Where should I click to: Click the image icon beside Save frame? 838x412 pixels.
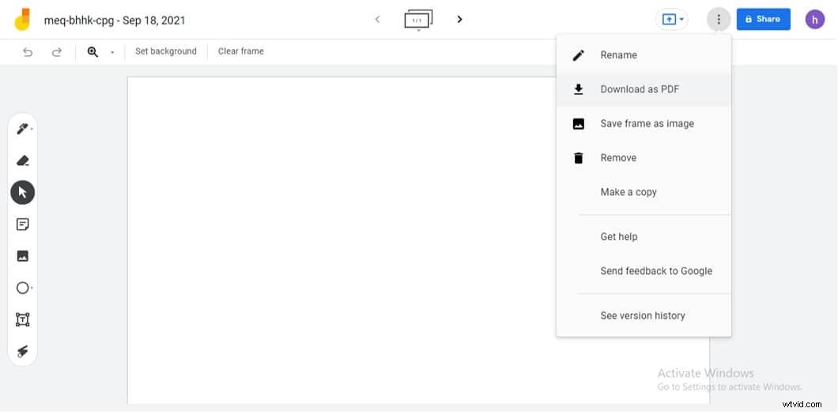pyautogui.click(x=578, y=124)
